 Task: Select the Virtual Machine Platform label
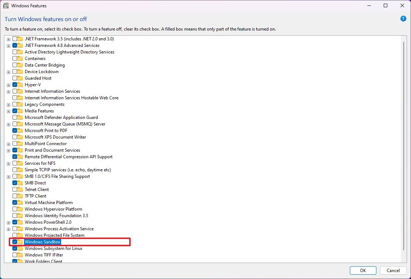tap(48, 203)
